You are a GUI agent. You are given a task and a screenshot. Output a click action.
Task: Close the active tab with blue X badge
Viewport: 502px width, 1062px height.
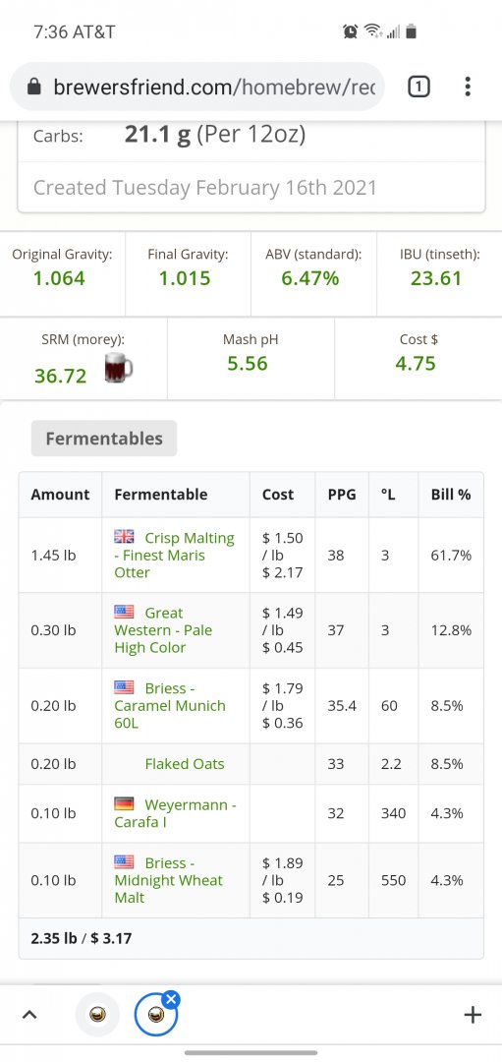pyautogui.click(x=171, y=998)
